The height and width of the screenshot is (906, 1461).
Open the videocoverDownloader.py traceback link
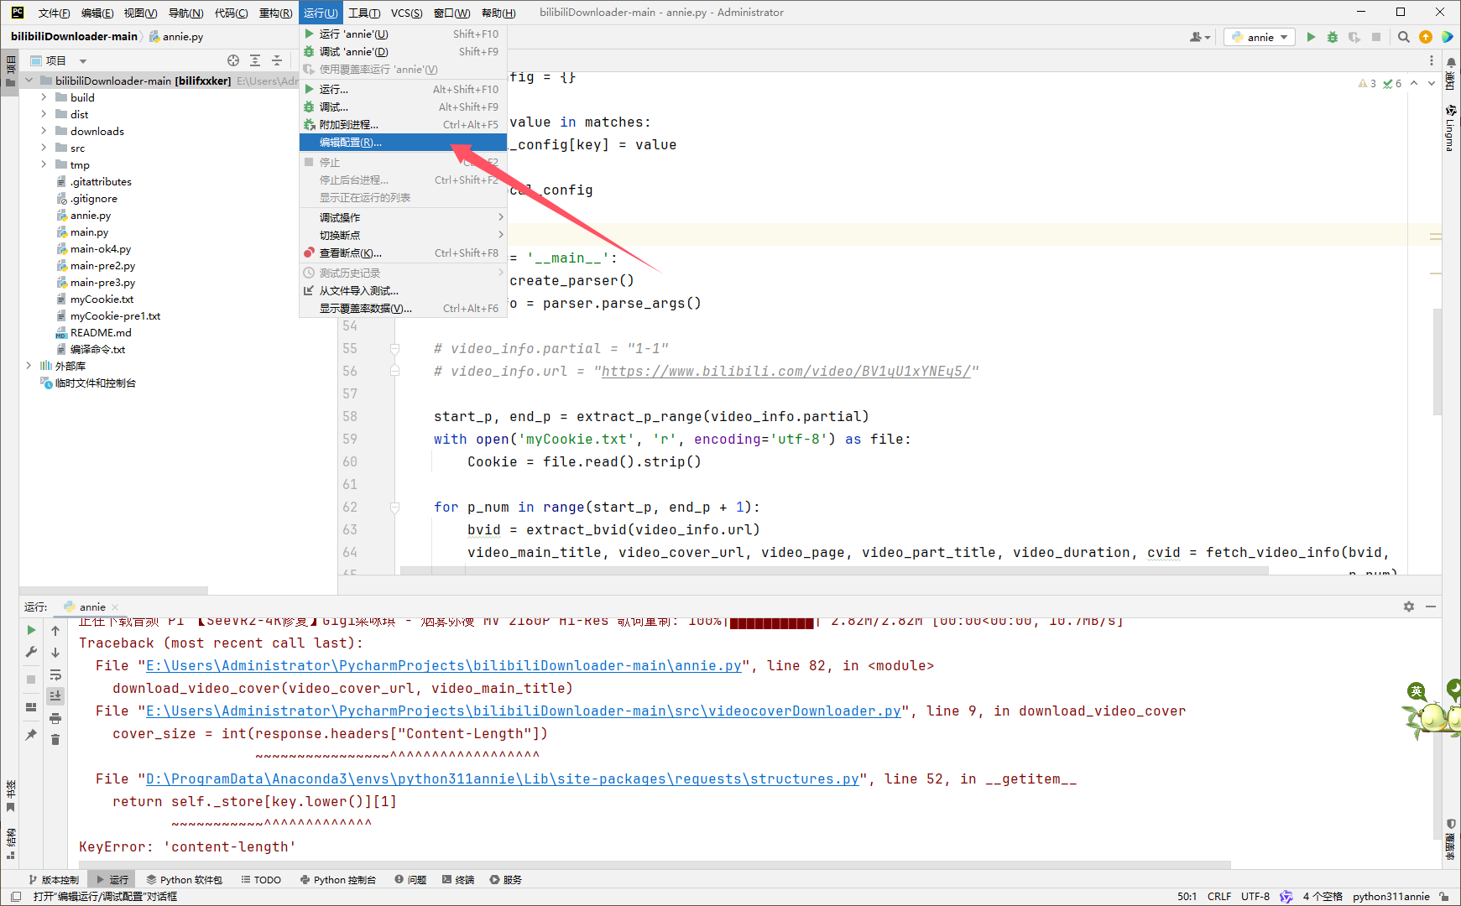click(x=523, y=711)
